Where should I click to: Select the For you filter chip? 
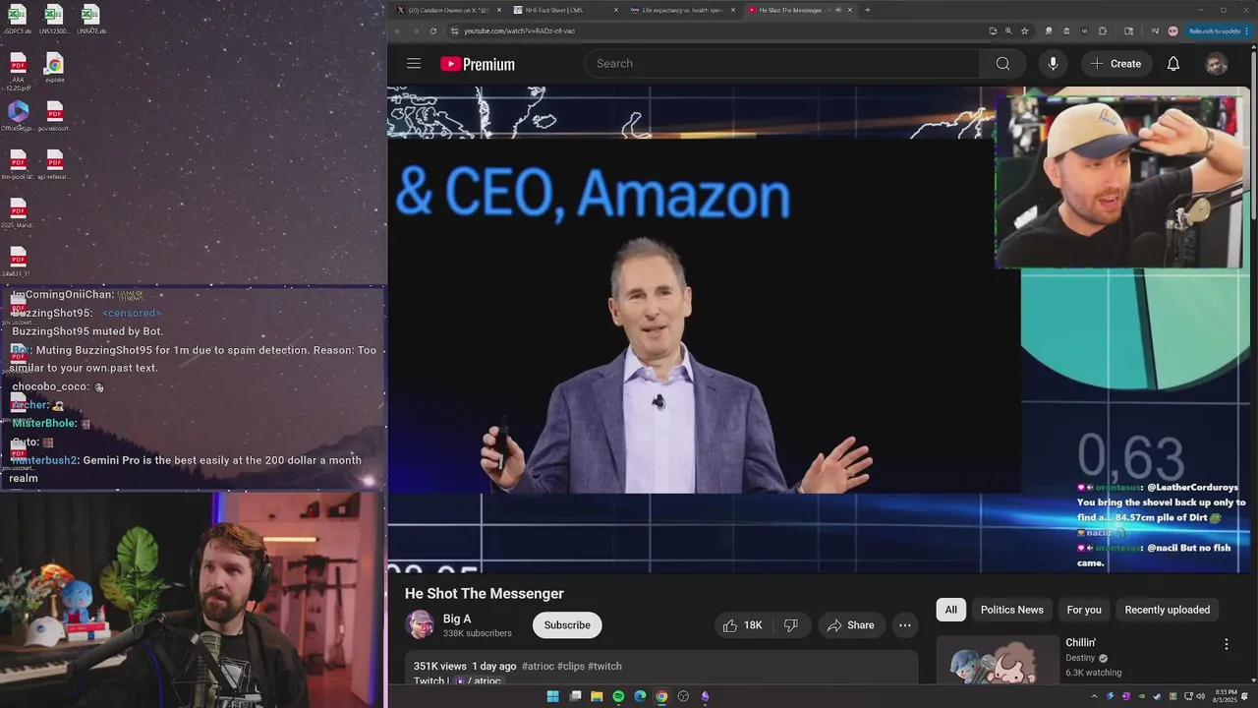pos(1084,610)
